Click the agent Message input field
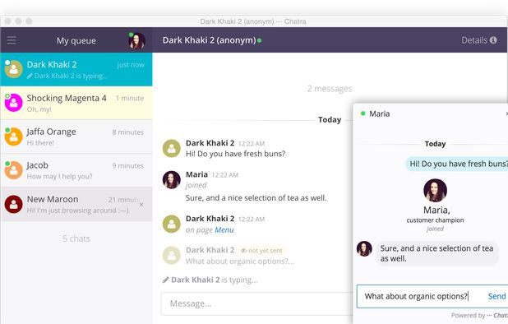508x324 pixels. pyautogui.click(x=256, y=303)
